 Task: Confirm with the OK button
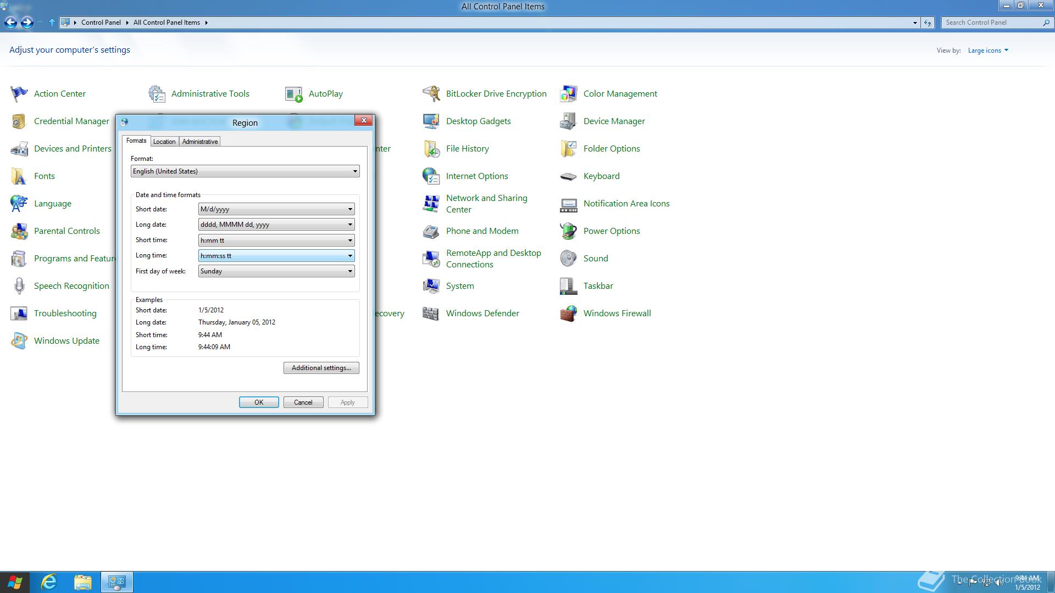click(259, 402)
